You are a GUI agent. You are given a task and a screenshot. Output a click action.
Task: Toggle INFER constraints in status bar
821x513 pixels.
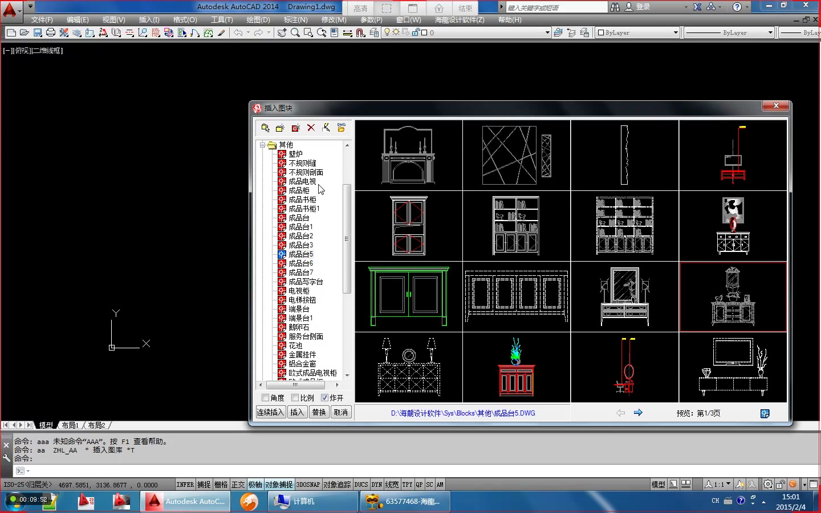pyautogui.click(x=185, y=484)
